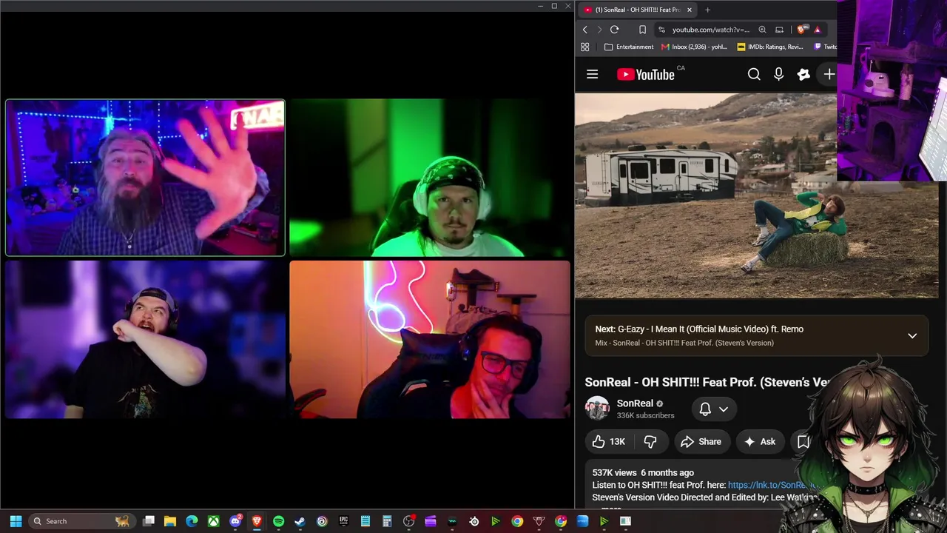Open Task View on the taskbar
This screenshot has width=947, height=533.
pos(149,521)
